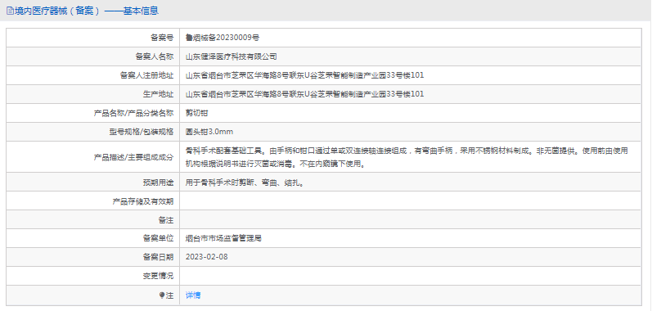Click the label 备案单位
The height and width of the screenshot is (311, 652).
click(x=159, y=238)
